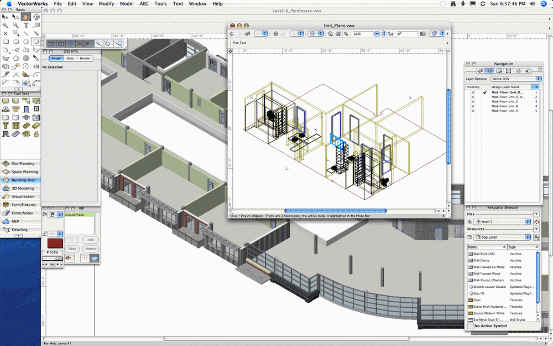
Task: Toggle visibility of Mod-Floor-Unit_B layer
Action: [472, 106]
